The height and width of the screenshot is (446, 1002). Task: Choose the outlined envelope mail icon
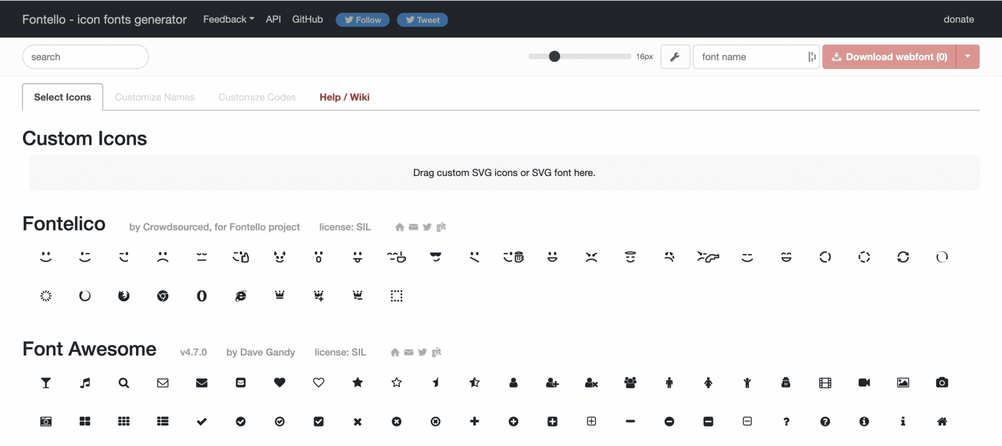click(x=162, y=382)
